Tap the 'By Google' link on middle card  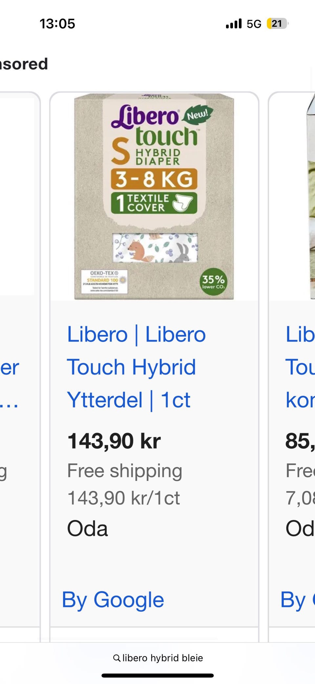pos(113,600)
